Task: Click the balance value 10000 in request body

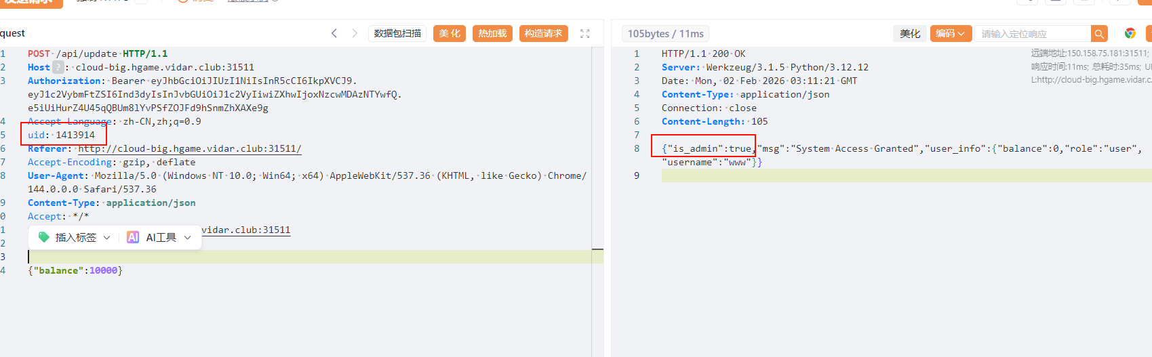Action: pyautogui.click(x=103, y=270)
